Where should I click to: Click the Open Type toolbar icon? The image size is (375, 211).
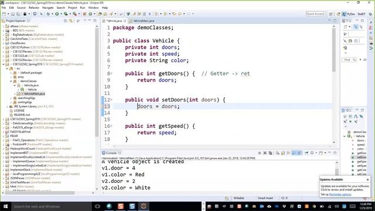click(100, 14)
